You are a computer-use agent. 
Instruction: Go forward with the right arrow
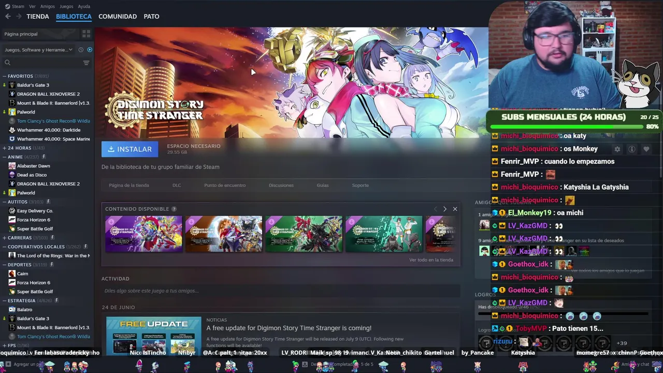(19, 17)
